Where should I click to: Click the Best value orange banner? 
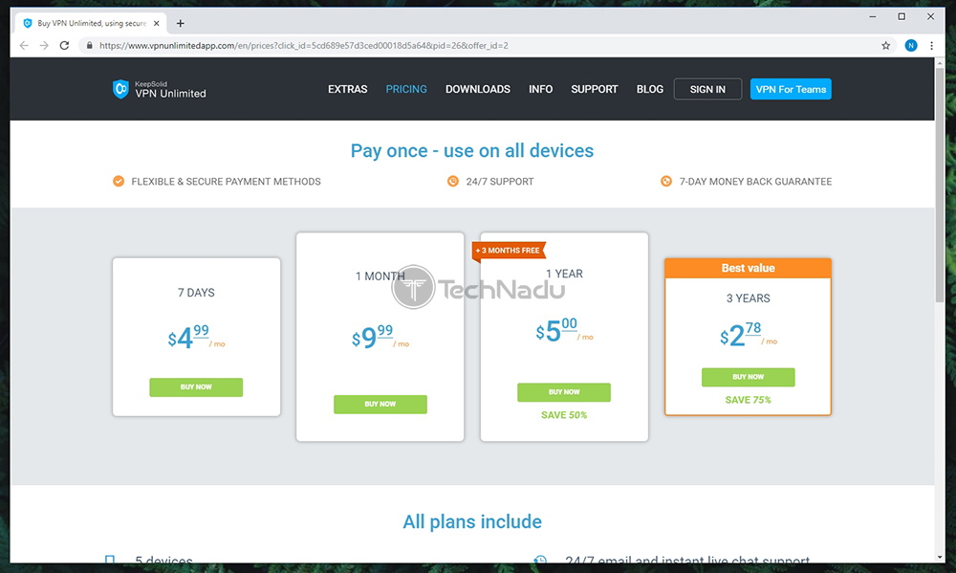pyautogui.click(x=749, y=268)
